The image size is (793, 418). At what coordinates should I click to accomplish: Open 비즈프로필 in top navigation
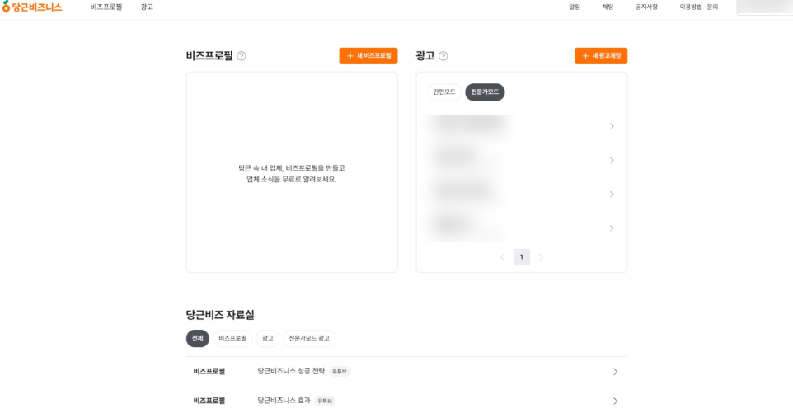click(106, 7)
